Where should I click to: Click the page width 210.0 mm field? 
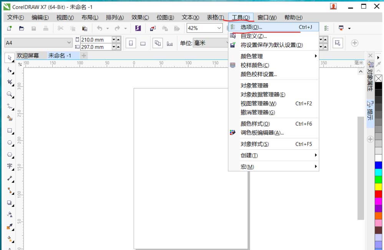pyautogui.click(x=96, y=39)
